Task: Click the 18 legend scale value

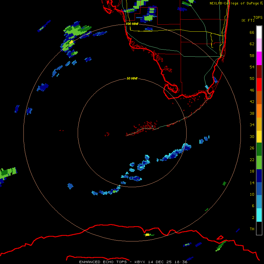Action: [x=252, y=171]
